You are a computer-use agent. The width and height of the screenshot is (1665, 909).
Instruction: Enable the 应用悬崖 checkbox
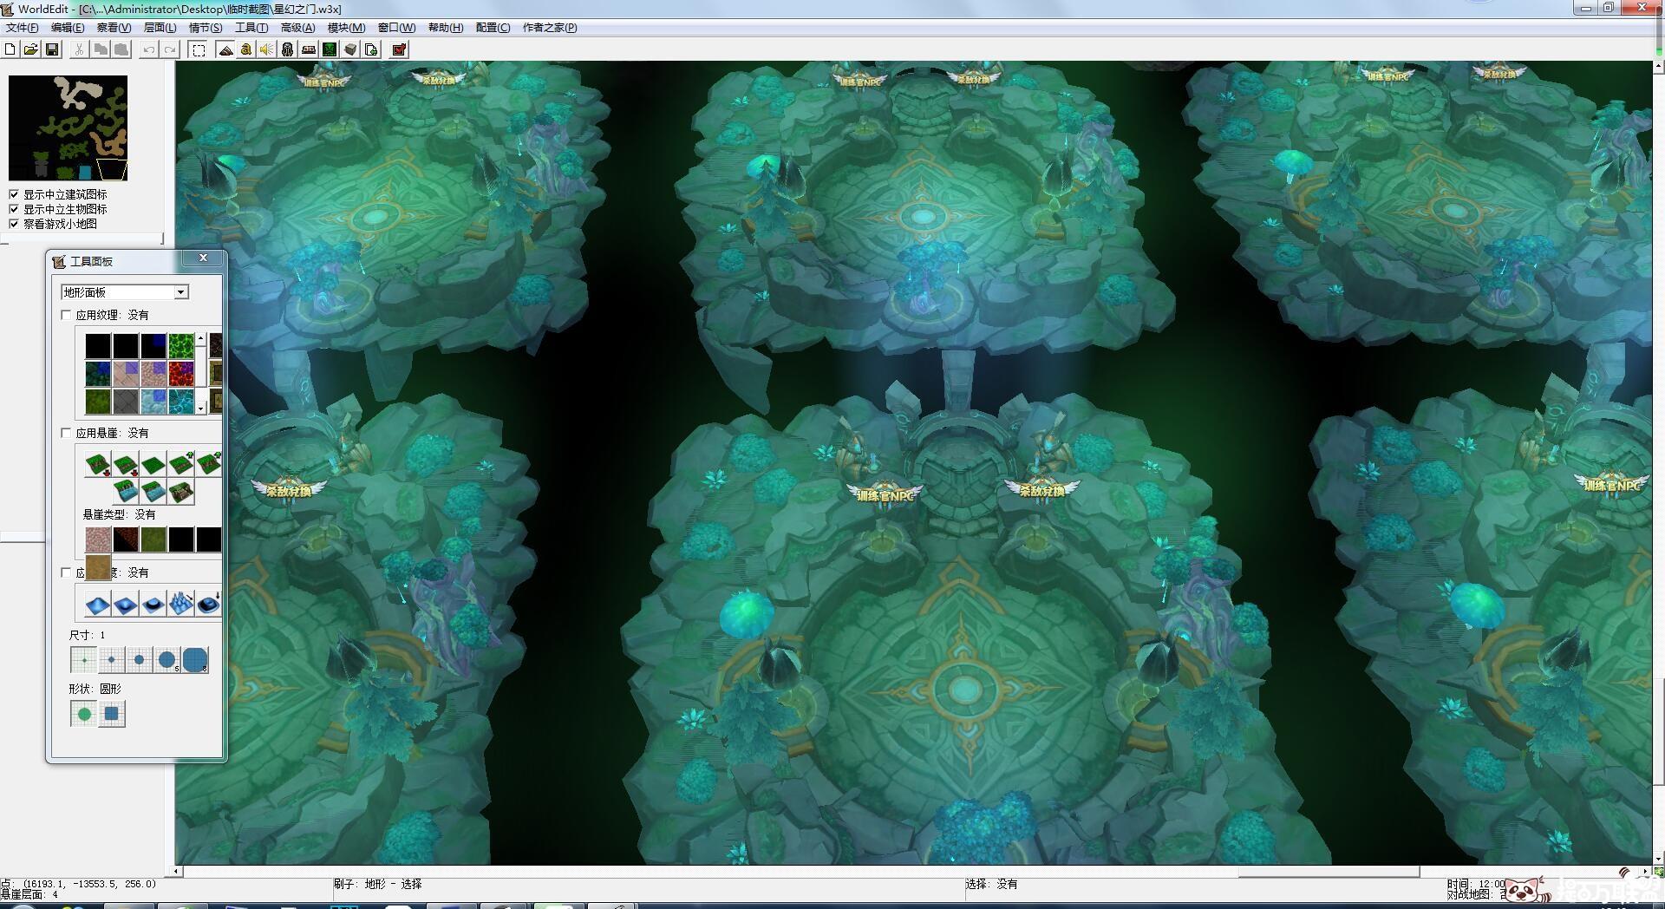[x=66, y=433]
